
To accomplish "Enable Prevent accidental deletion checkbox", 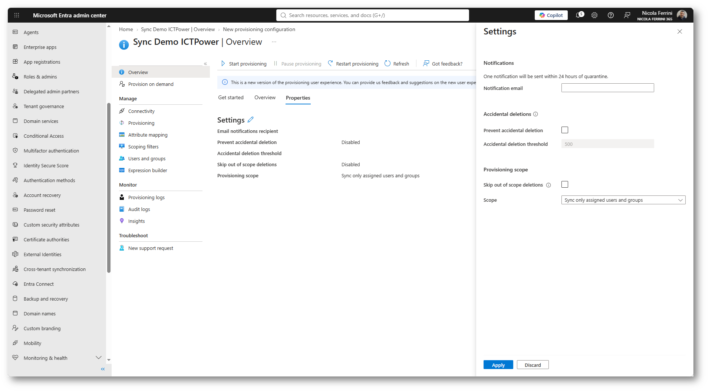I will [565, 130].
